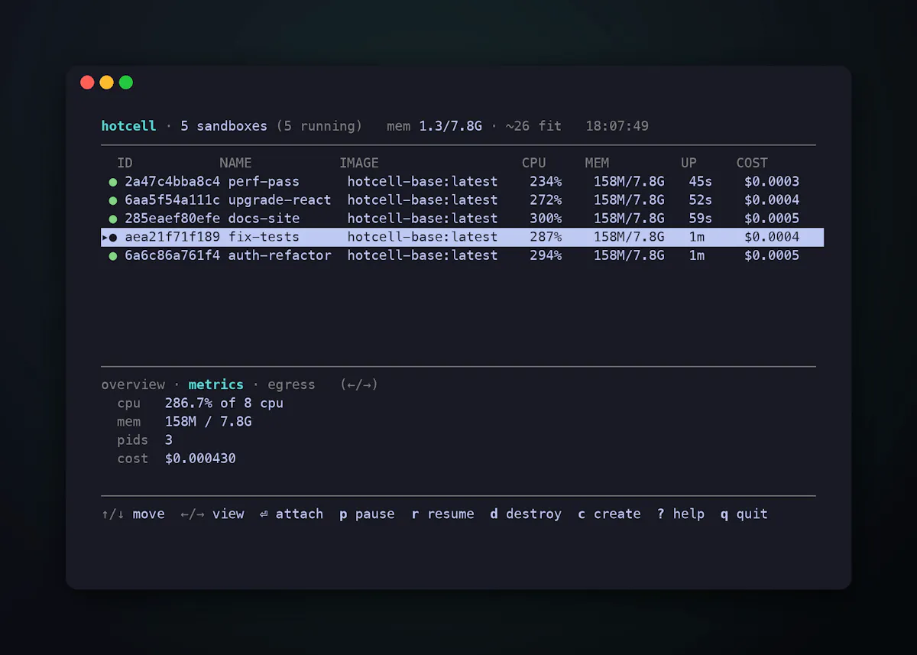Viewport: 917px width, 655px height.
Task: Click the docs-site sandbox name
Action: 264,219
